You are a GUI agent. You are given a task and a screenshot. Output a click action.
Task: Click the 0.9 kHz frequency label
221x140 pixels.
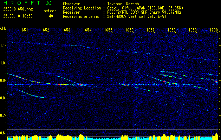tap(2, 80)
